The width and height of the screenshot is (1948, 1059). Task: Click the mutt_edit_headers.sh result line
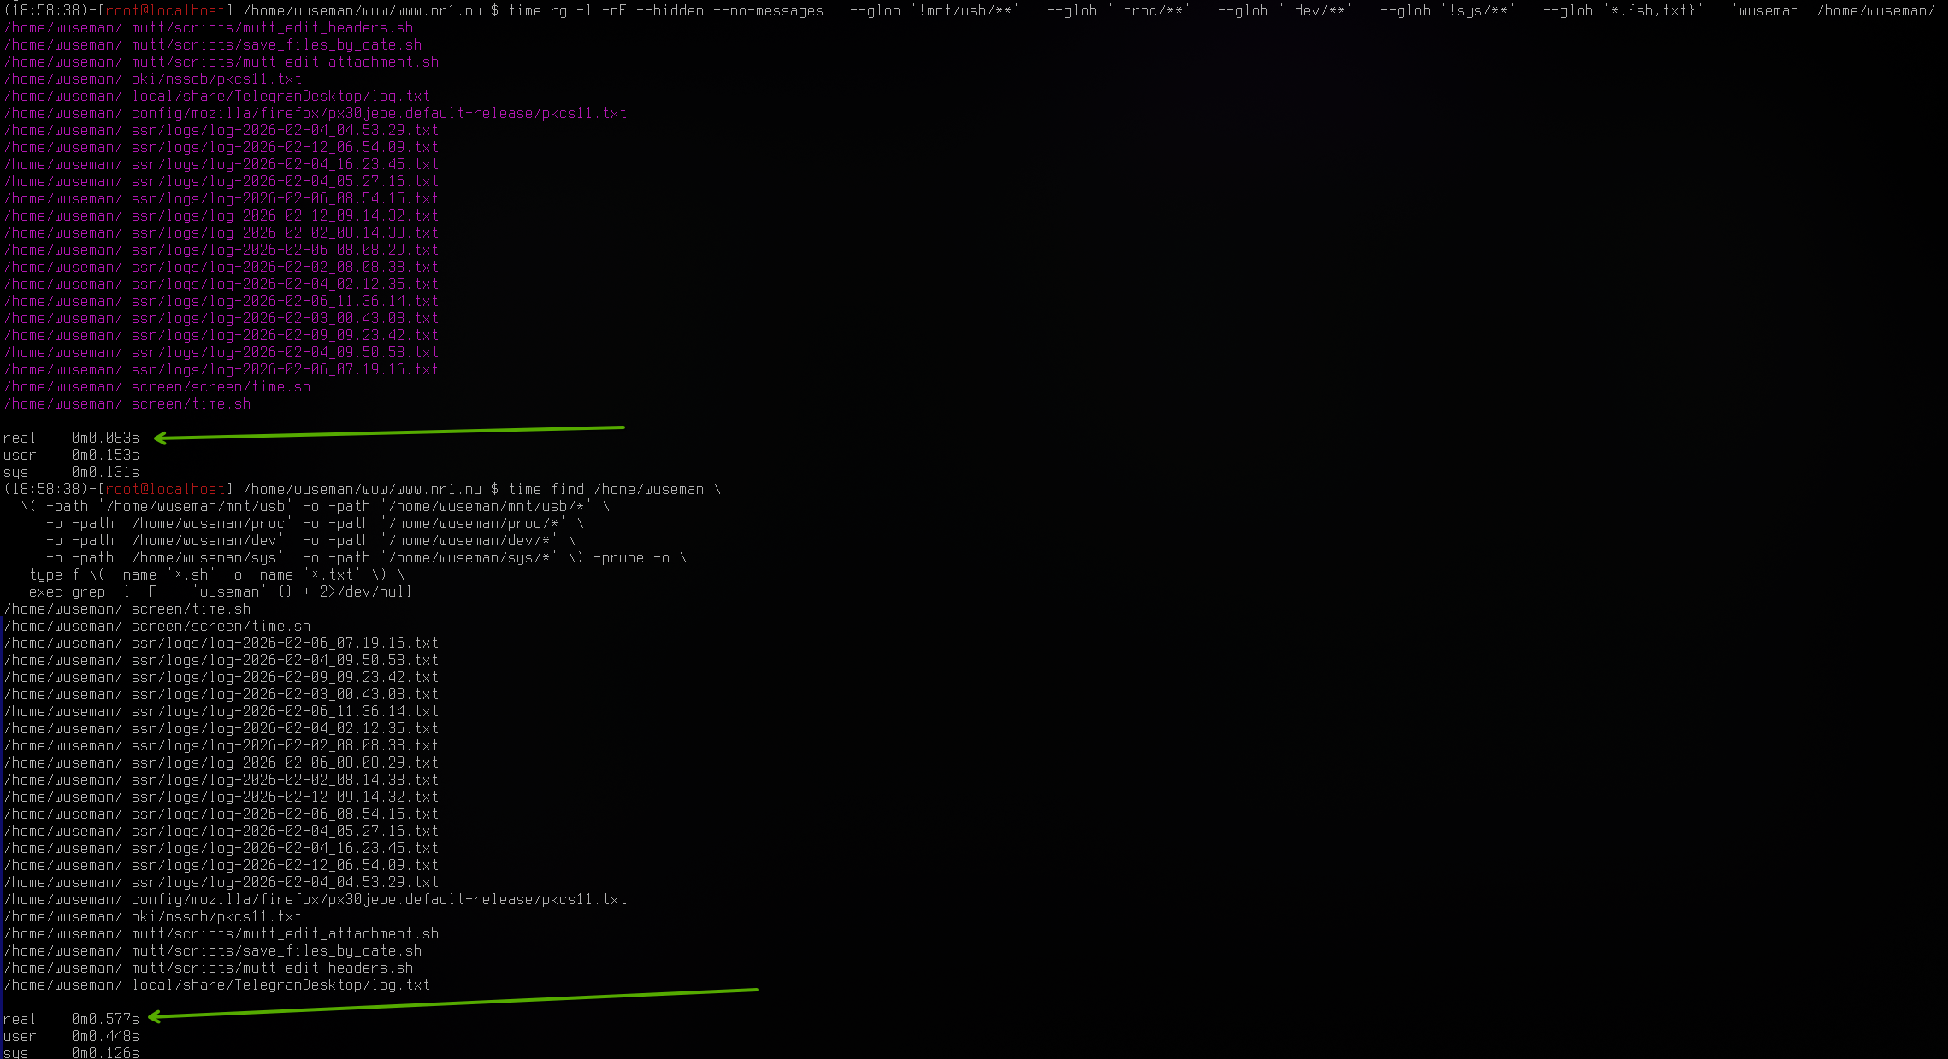(208, 27)
